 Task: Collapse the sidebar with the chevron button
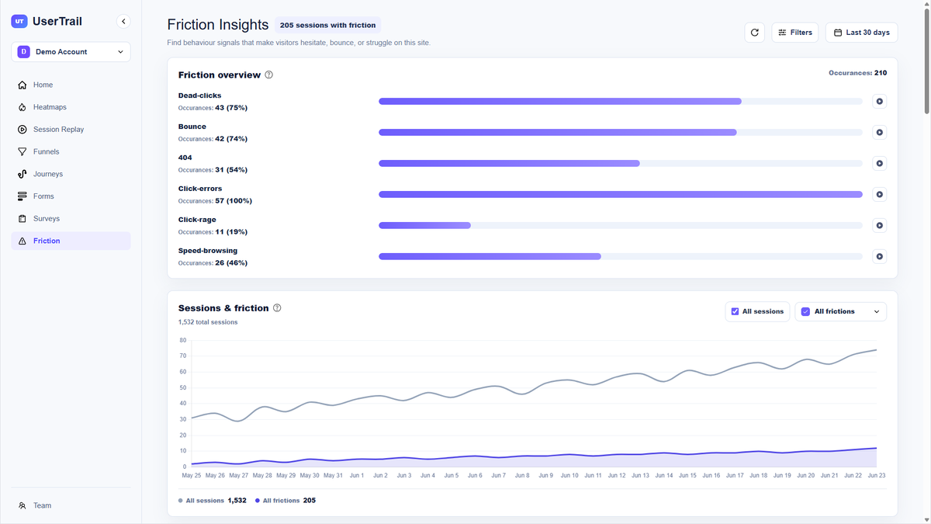click(x=123, y=22)
